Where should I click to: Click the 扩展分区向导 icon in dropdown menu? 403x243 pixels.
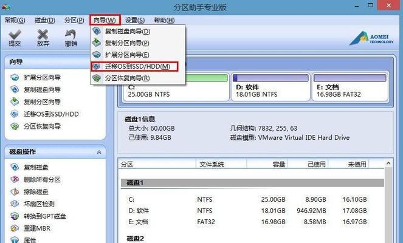tap(97, 55)
